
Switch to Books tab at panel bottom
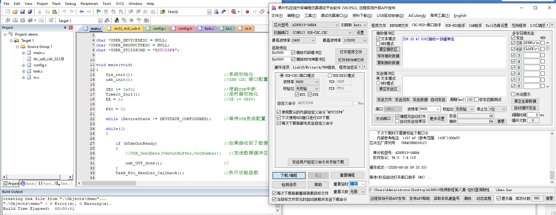click(x=28, y=184)
